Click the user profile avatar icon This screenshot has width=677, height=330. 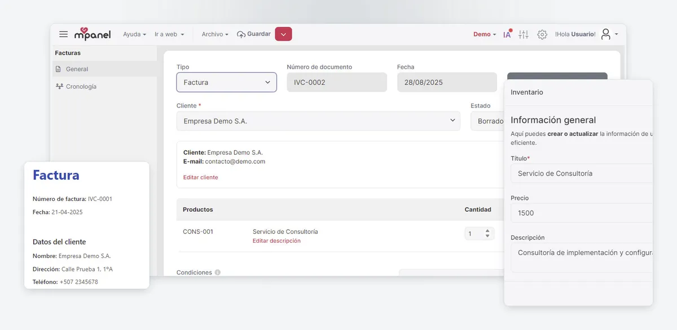click(x=606, y=34)
